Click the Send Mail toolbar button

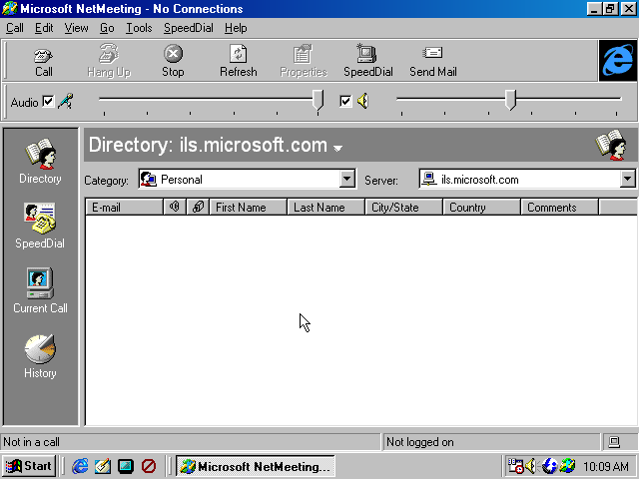(432, 62)
